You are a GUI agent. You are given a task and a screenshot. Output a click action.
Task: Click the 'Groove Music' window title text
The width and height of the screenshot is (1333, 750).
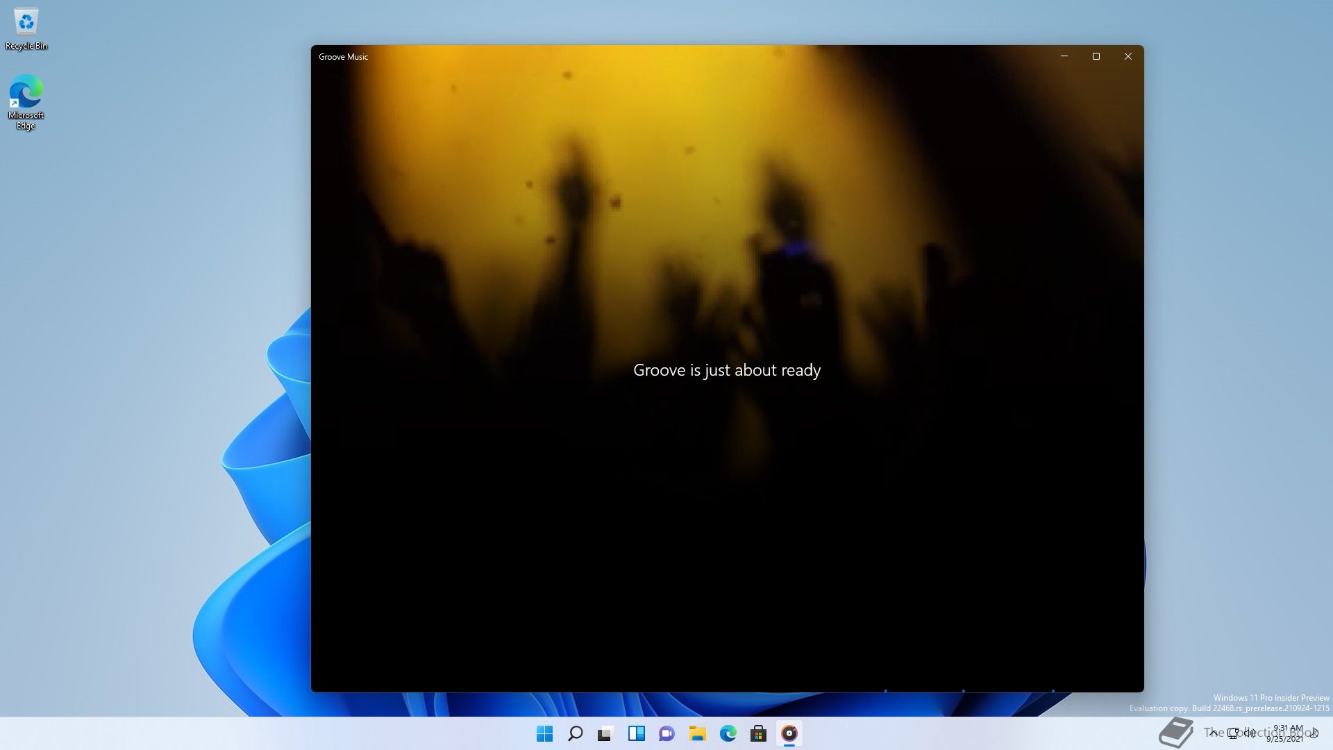pos(343,57)
